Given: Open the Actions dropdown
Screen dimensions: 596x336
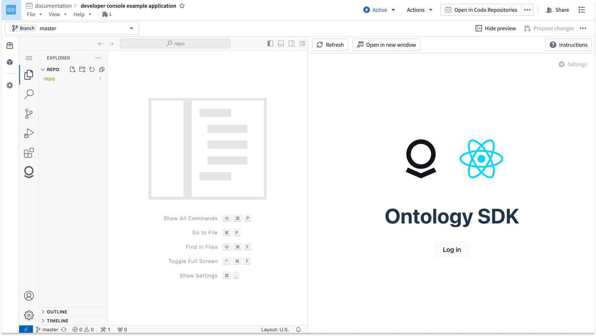Looking at the screenshot, I should 420,10.
